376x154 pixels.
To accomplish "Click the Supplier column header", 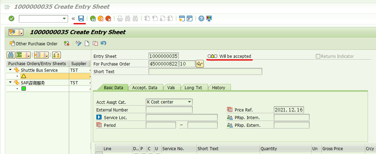I will (79, 64).
